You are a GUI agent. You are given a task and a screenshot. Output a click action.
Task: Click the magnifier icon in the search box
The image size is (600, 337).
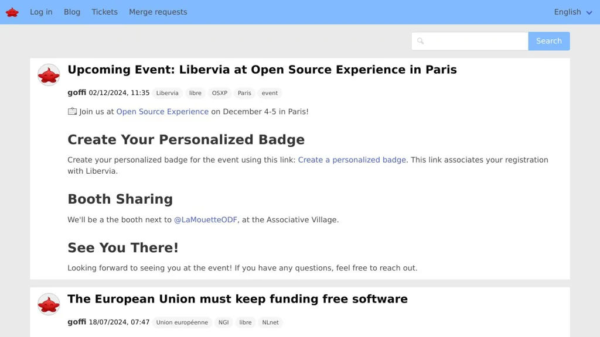(421, 41)
